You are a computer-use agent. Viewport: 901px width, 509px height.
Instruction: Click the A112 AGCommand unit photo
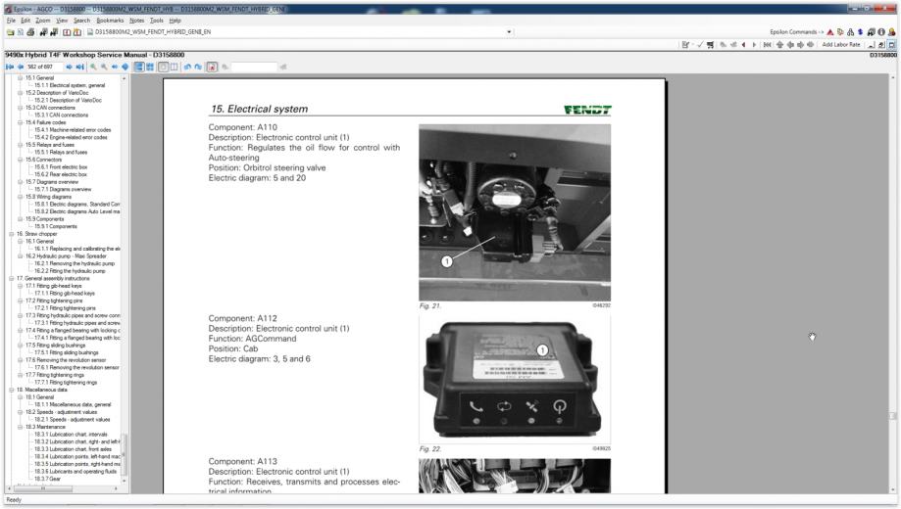pos(515,380)
